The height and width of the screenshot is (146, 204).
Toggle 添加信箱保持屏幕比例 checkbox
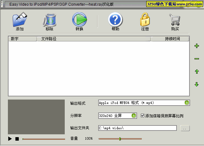point(143,116)
